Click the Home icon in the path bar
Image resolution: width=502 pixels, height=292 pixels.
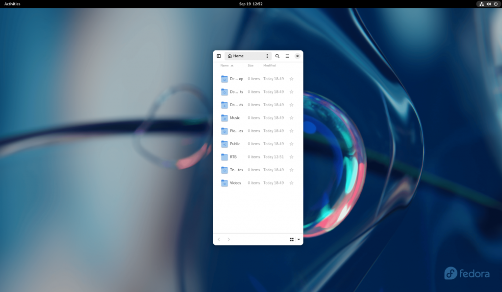click(x=230, y=56)
